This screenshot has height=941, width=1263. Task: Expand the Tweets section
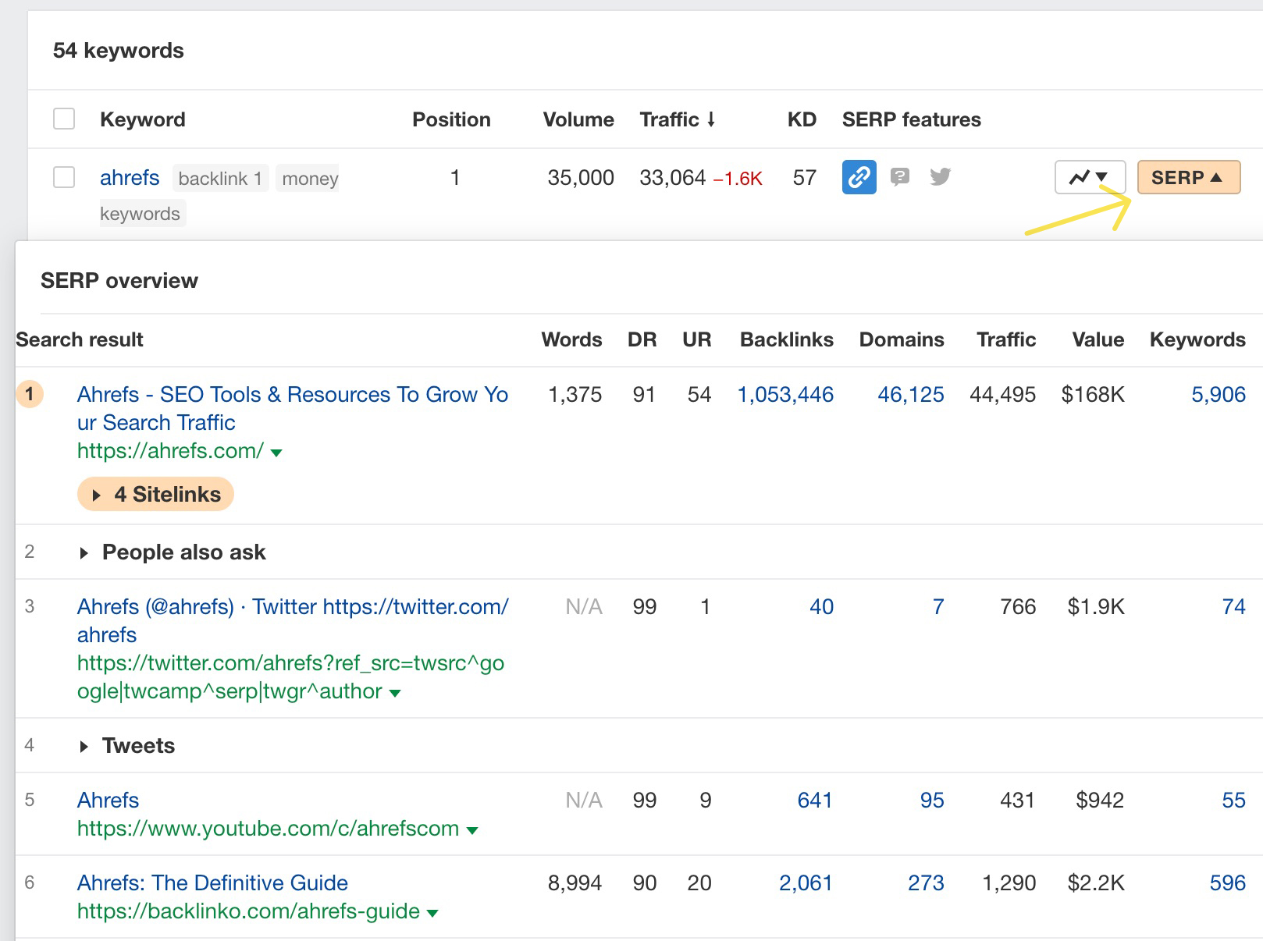pyautogui.click(x=84, y=746)
